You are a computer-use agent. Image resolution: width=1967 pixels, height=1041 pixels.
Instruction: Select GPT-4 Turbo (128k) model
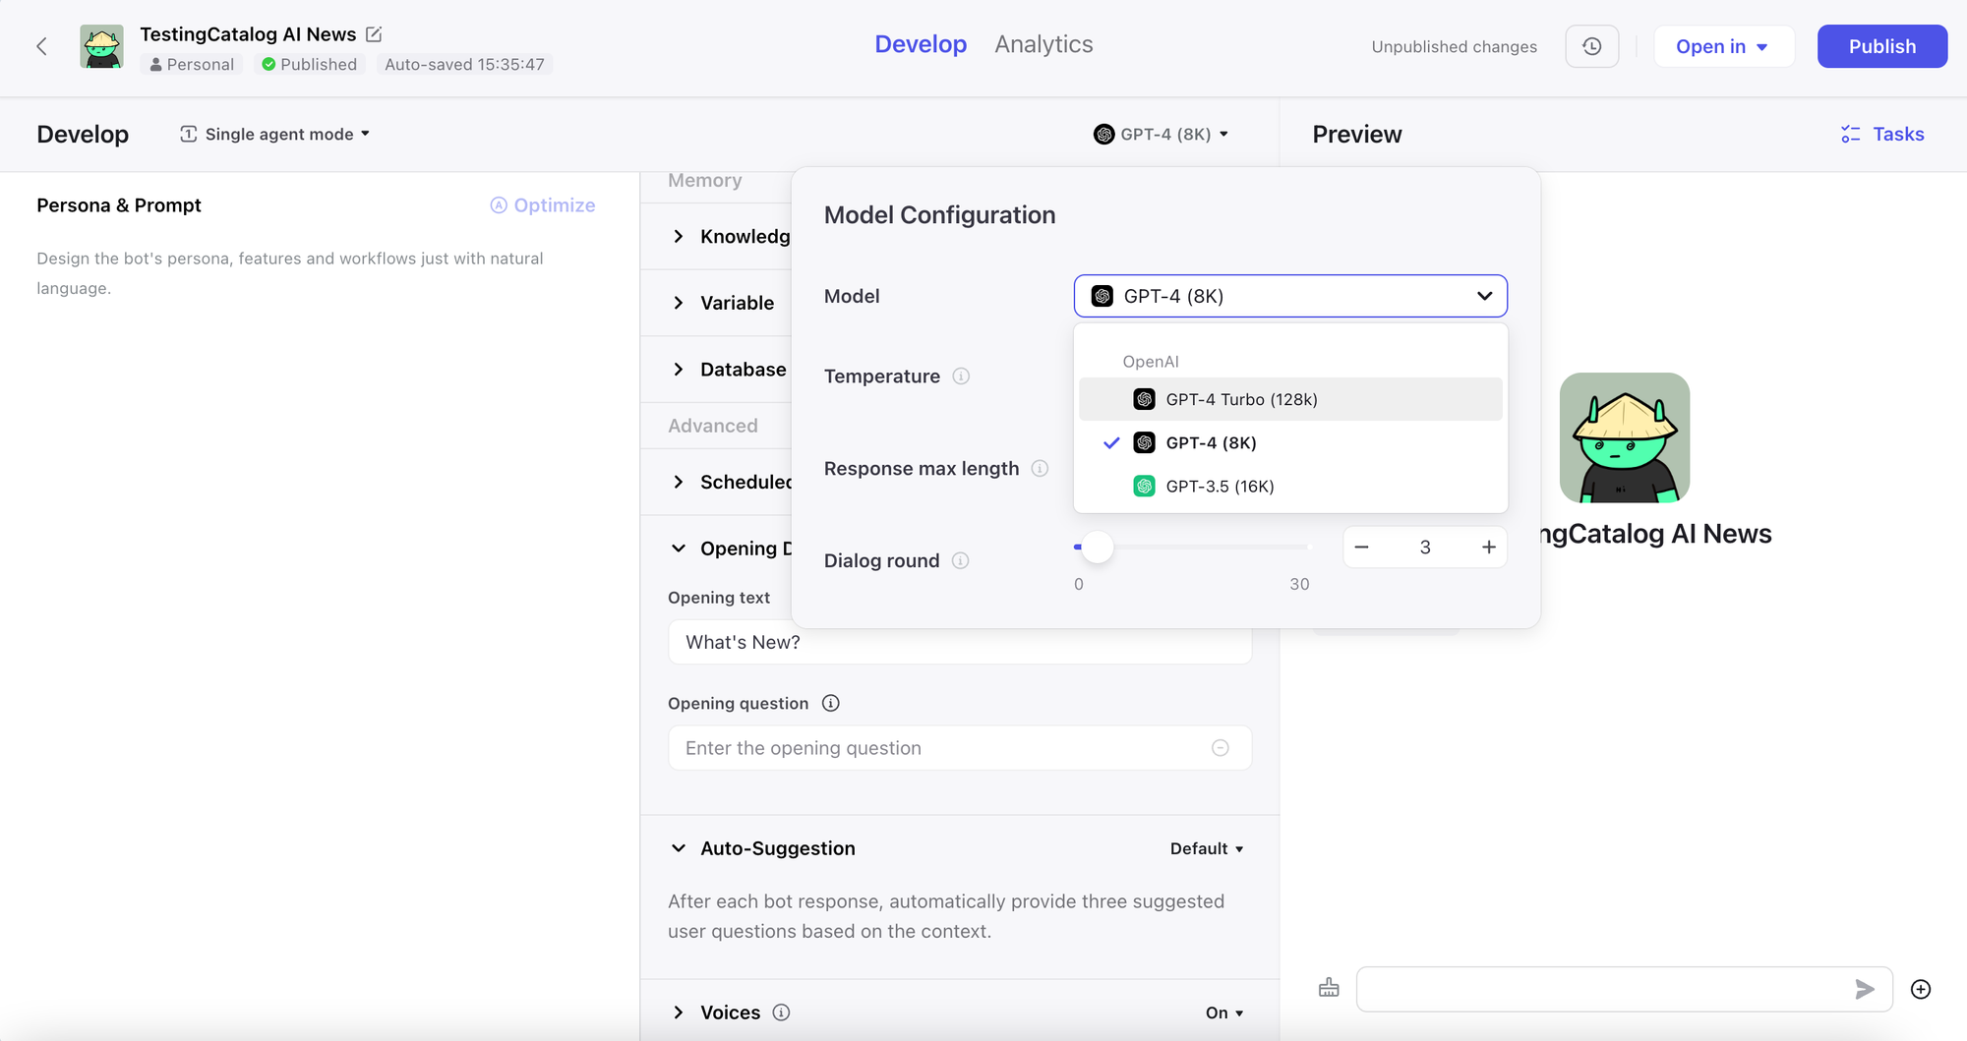pos(1290,399)
